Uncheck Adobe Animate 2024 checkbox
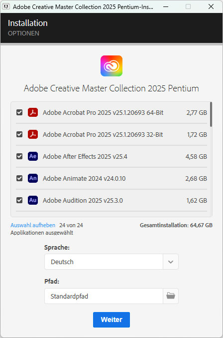 (19, 178)
